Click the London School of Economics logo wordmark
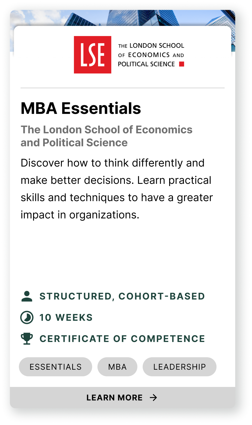The image size is (252, 425). point(151,55)
